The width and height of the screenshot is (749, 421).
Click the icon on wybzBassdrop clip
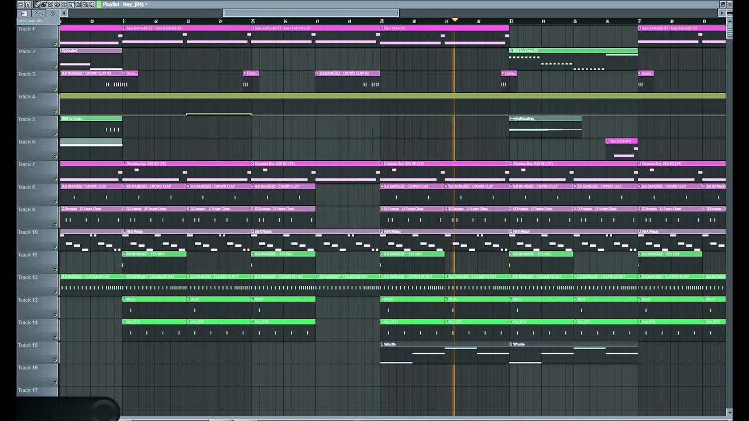(511, 119)
